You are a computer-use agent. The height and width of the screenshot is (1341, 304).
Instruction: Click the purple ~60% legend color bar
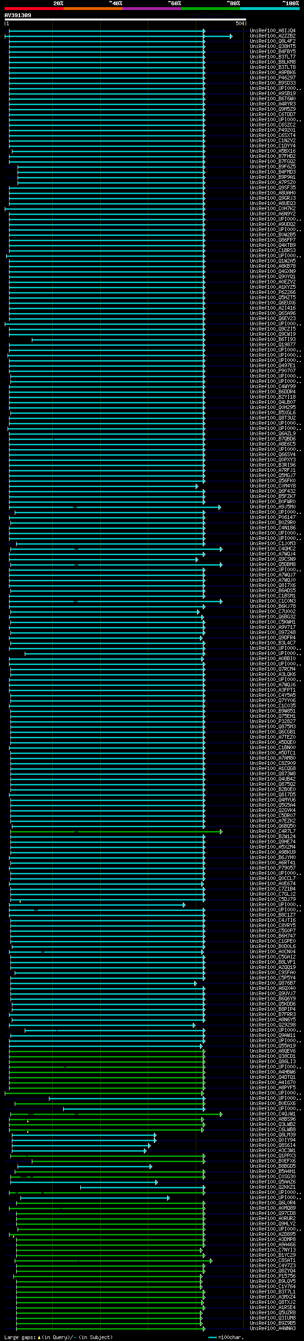(x=152, y=9)
